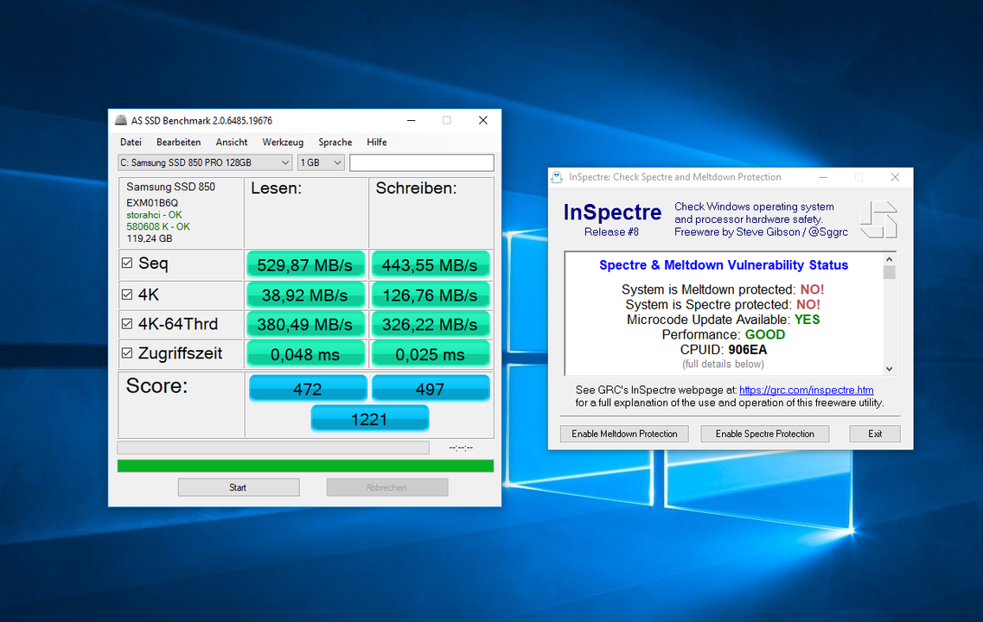The width and height of the screenshot is (983, 622).
Task: Click the Schreiben: column header
Action: click(x=416, y=188)
